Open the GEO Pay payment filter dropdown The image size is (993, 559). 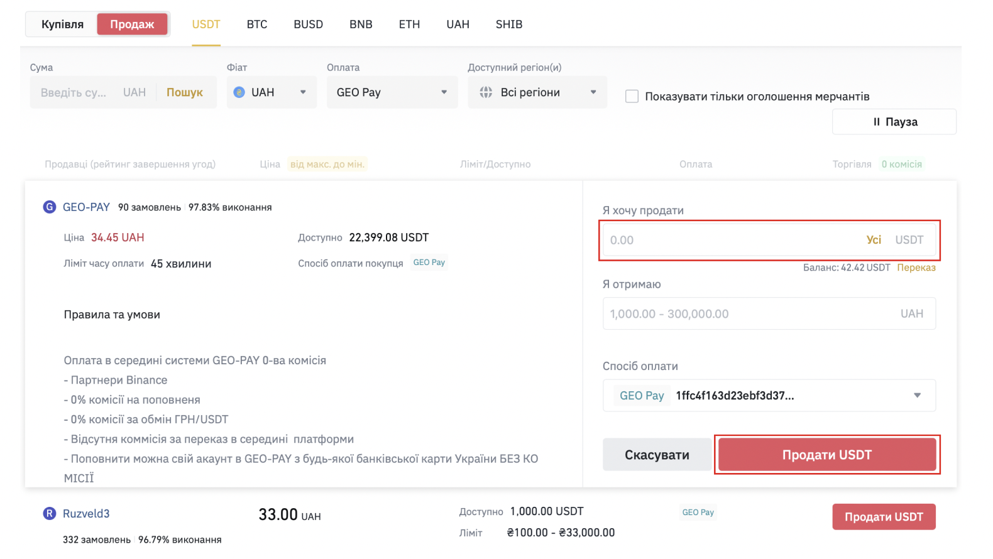(392, 92)
